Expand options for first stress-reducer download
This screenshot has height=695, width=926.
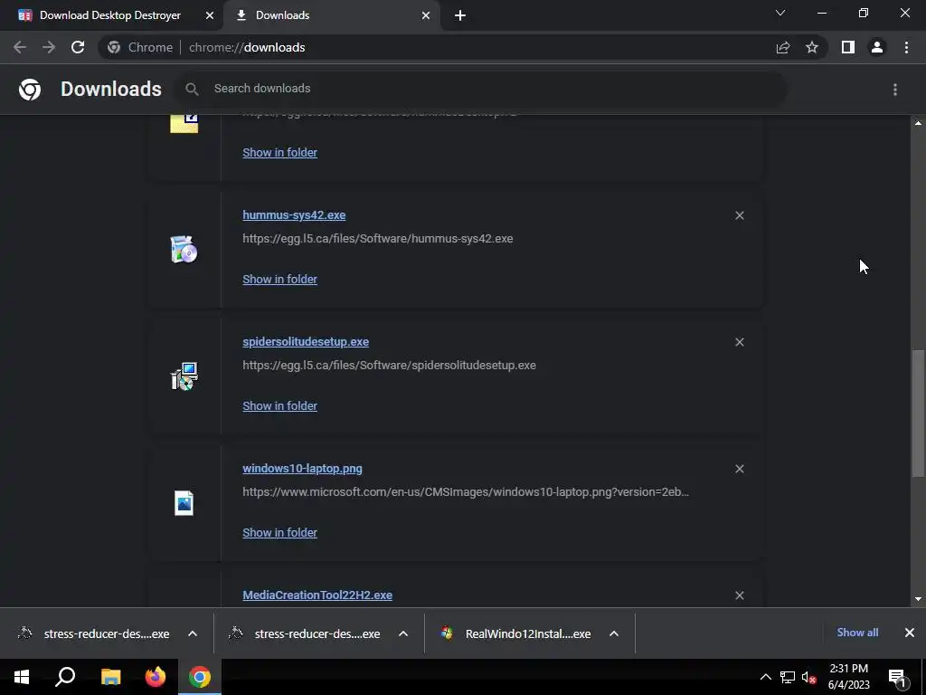(x=193, y=633)
